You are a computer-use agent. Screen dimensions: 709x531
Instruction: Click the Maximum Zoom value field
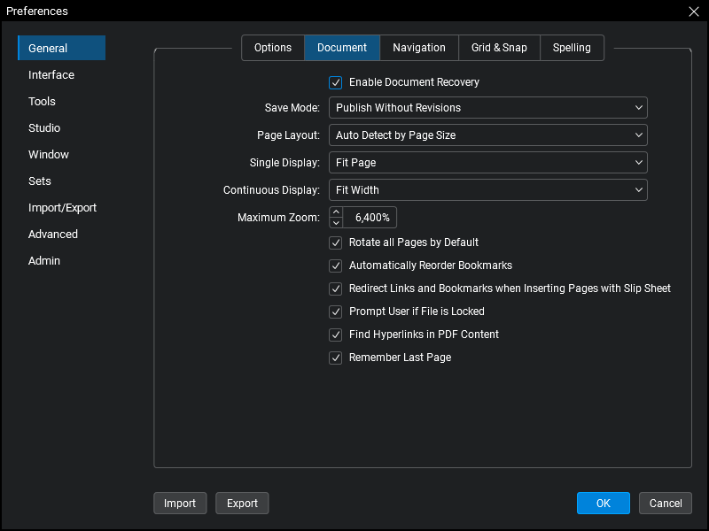pos(370,217)
